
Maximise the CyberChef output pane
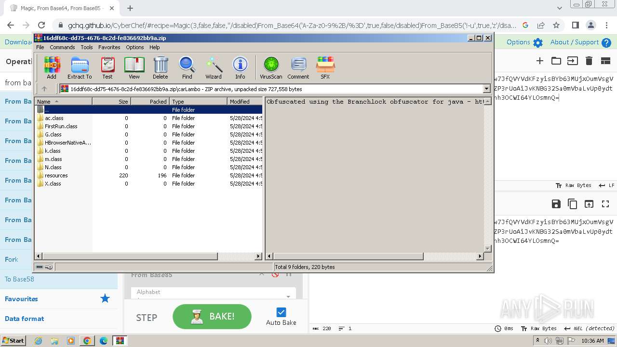(605, 204)
